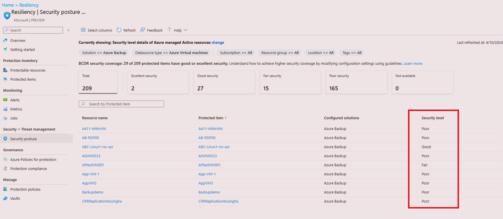
Task: Open Metrics chart icon in sidebar
Action: pos(5,109)
